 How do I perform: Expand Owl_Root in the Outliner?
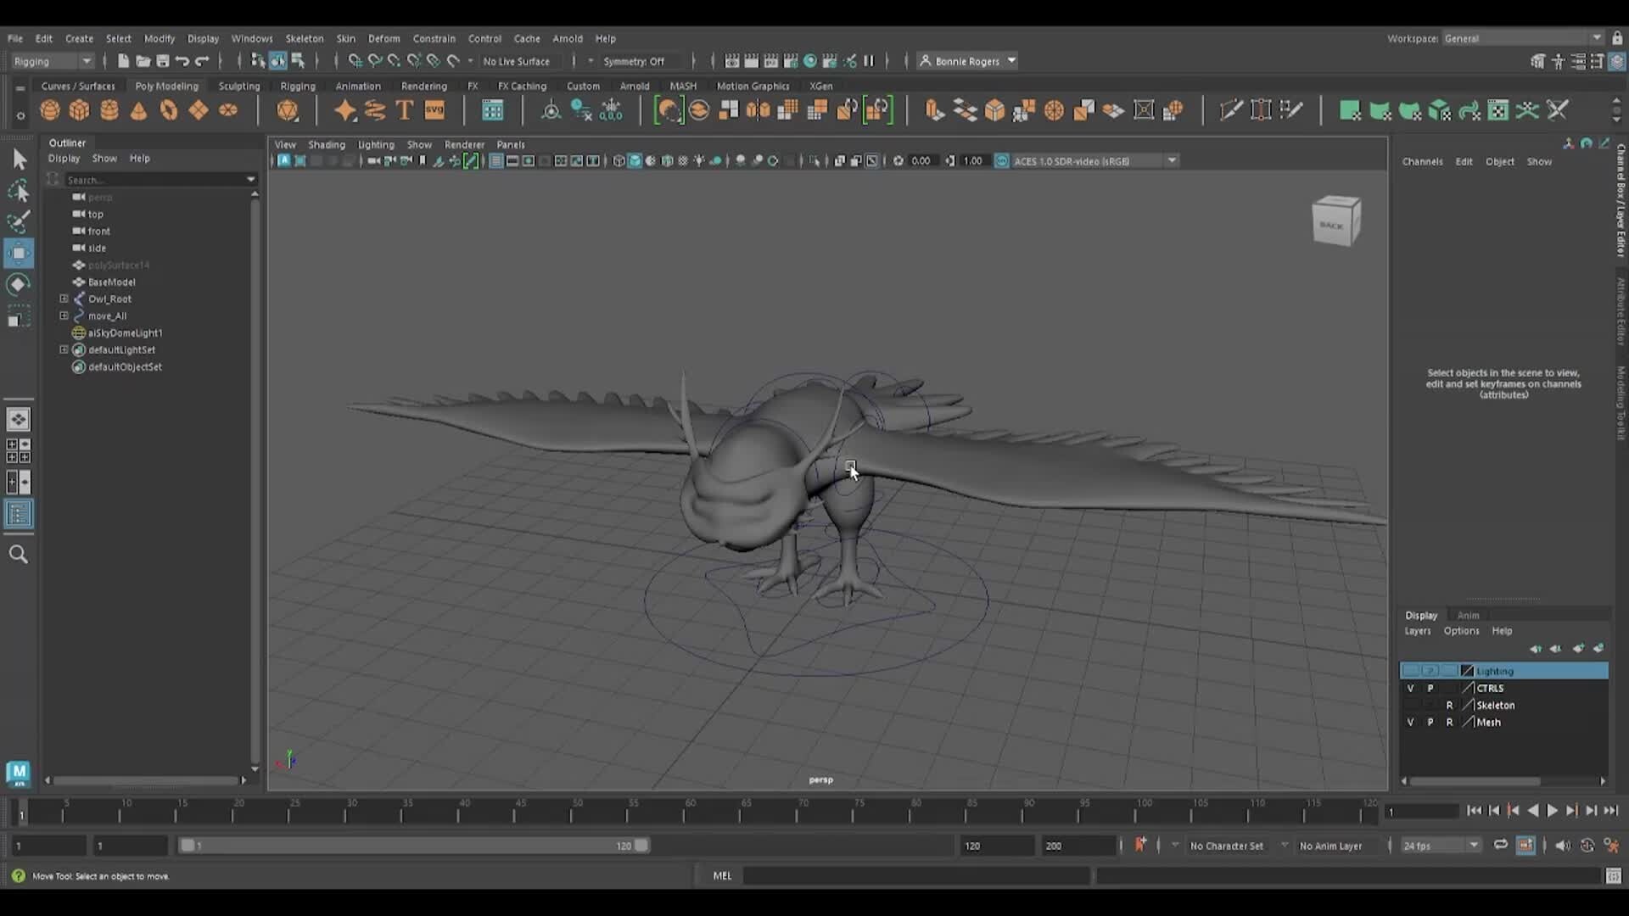[x=64, y=299]
